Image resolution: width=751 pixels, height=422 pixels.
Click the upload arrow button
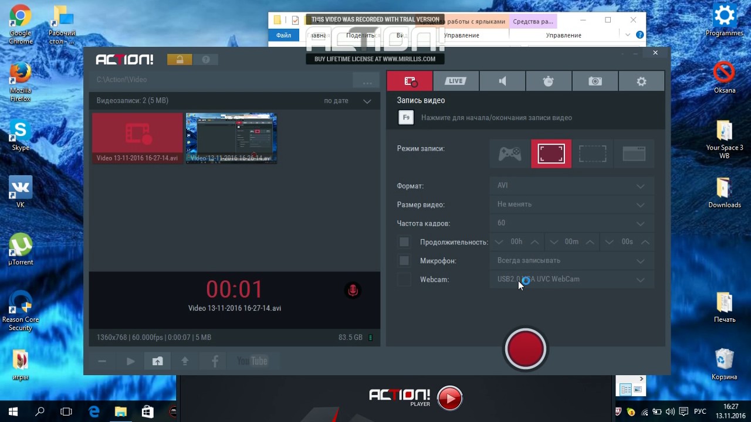tap(185, 362)
